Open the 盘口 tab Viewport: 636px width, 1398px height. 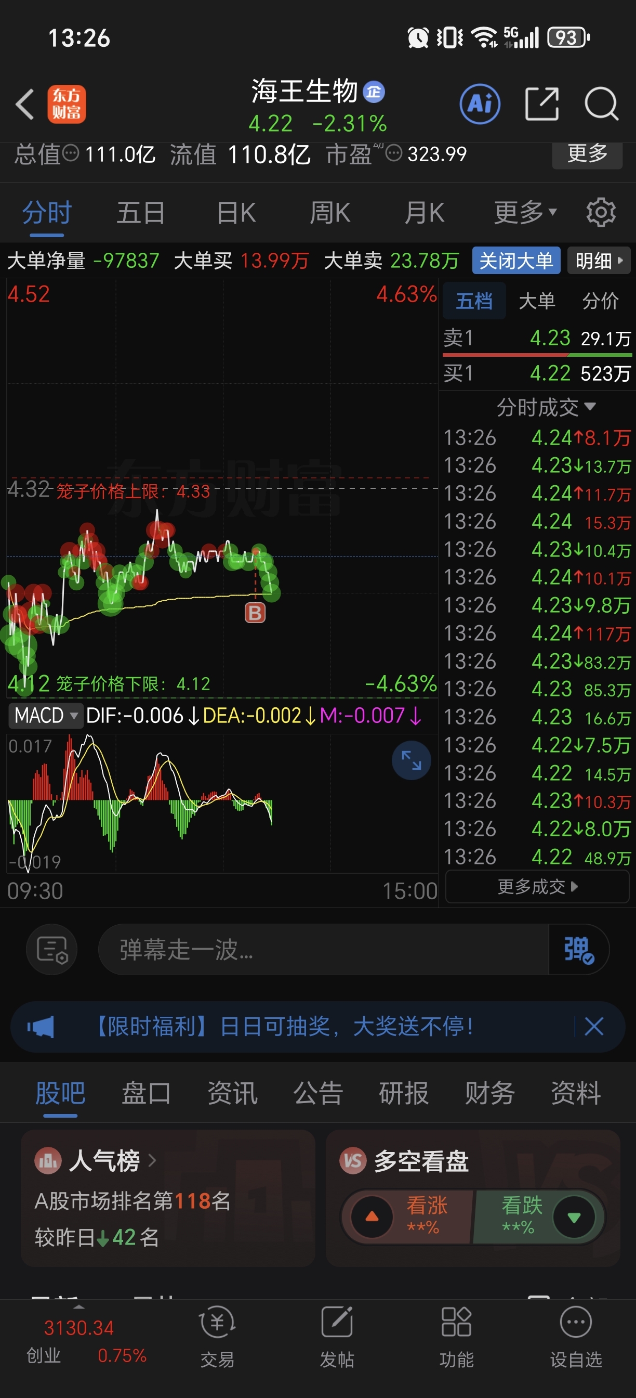146,1093
